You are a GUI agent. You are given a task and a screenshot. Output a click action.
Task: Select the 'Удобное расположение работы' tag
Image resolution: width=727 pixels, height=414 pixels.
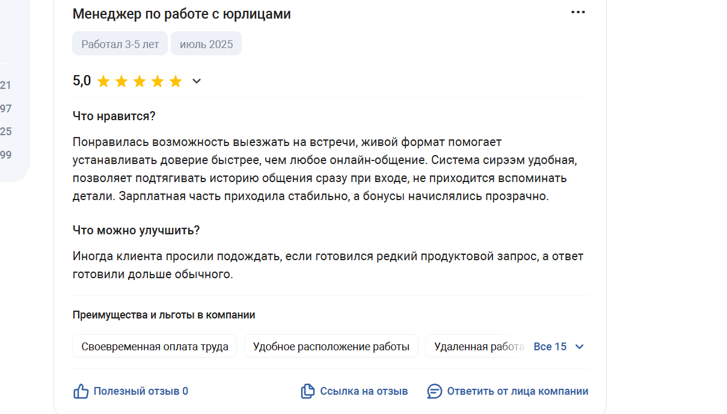331,346
